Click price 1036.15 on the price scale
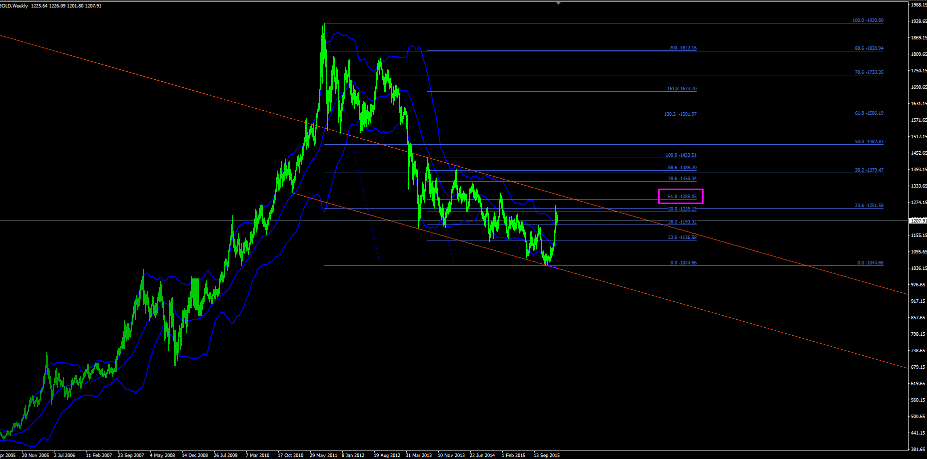The image size is (927, 459). (919, 268)
